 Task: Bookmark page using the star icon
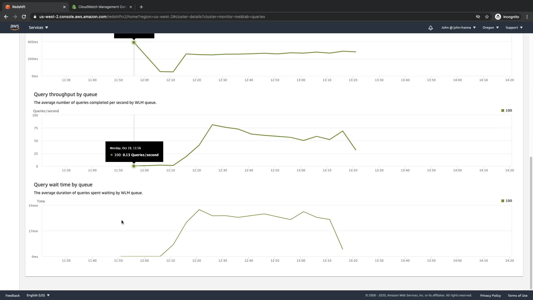(x=487, y=17)
